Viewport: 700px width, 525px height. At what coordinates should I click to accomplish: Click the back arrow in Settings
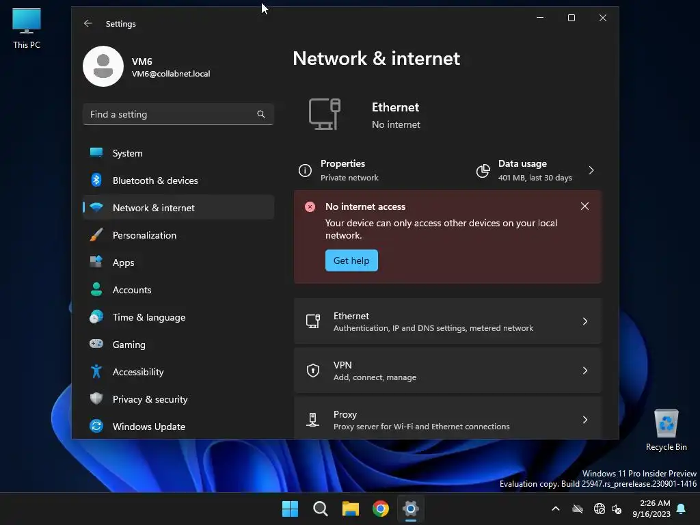(x=88, y=23)
